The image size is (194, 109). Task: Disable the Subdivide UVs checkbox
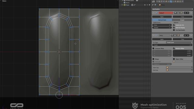click(x=174, y=25)
